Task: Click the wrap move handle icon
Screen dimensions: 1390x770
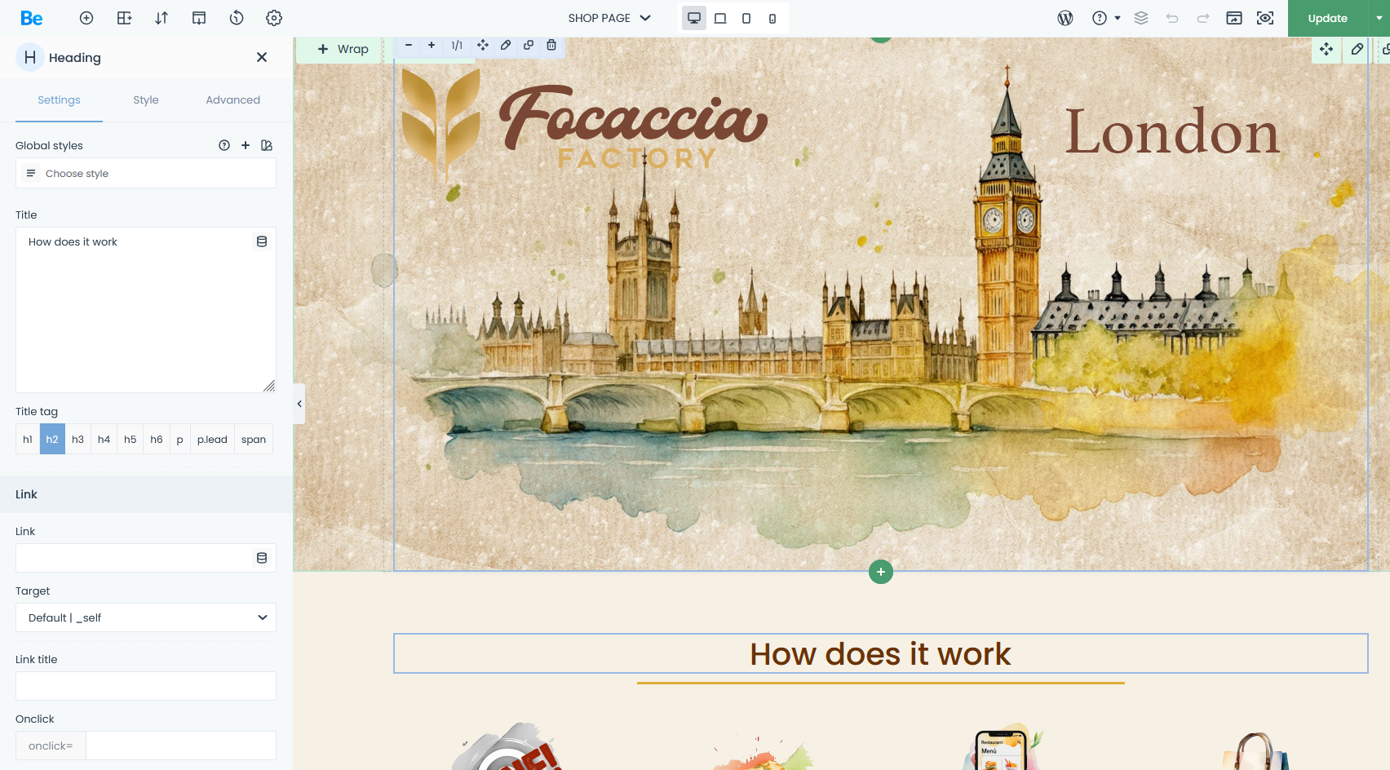Action: click(483, 46)
